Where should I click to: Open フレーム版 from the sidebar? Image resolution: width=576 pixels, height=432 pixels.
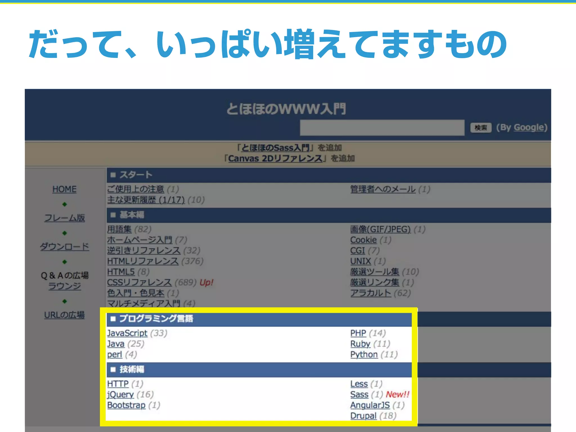tap(64, 218)
